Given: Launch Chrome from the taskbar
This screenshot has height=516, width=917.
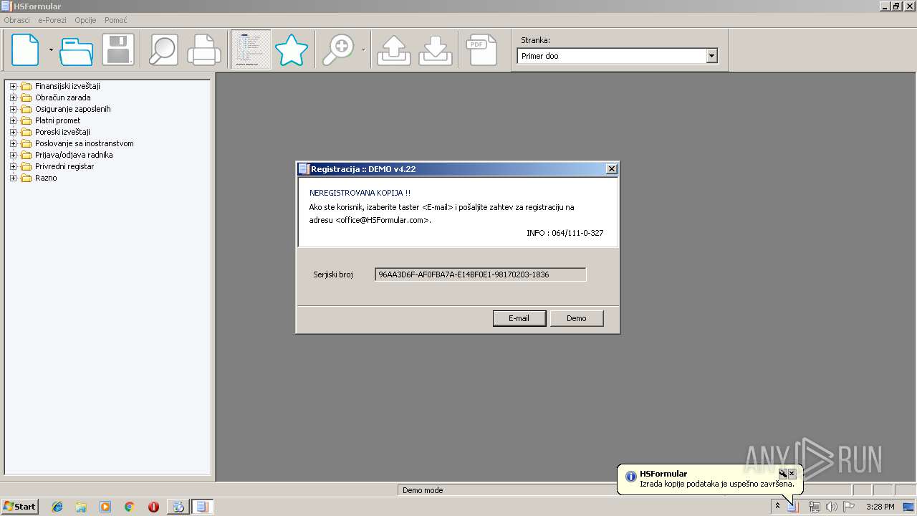Looking at the screenshot, I should pyautogui.click(x=129, y=507).
